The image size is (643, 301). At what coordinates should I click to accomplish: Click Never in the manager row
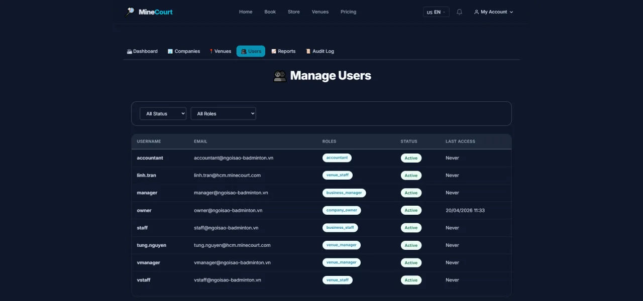[x=452, y=193]
